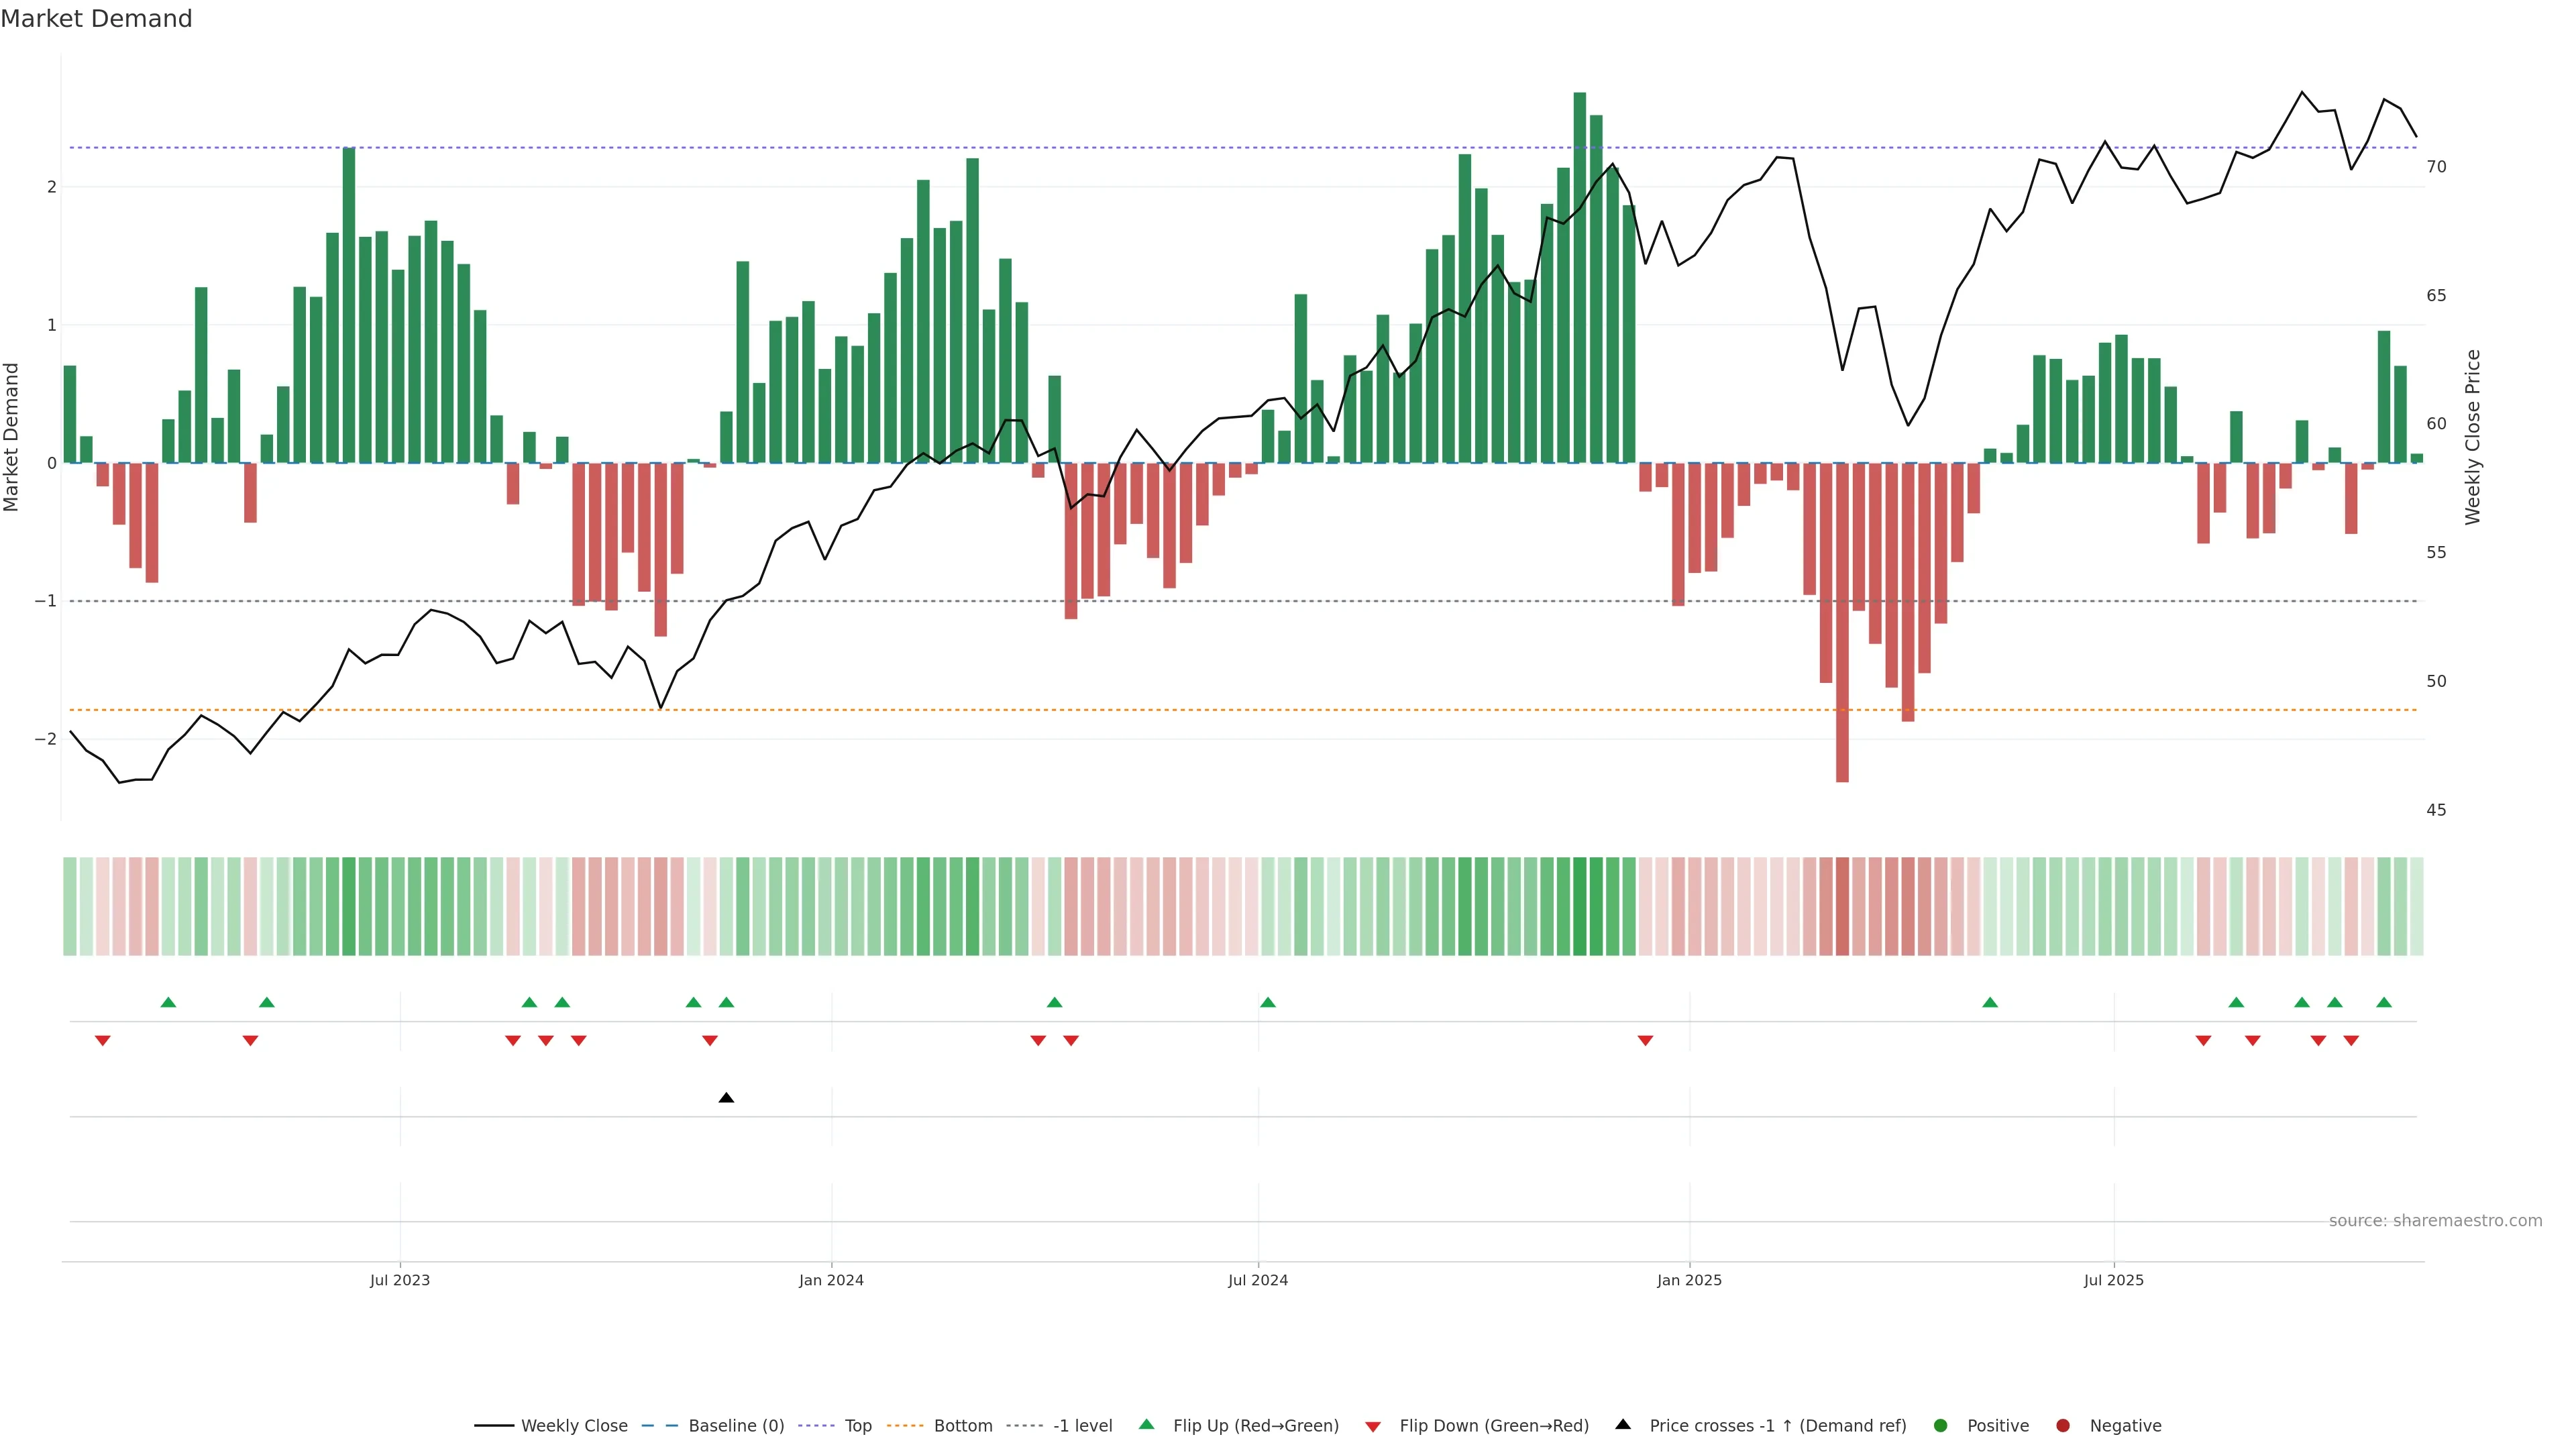Viewport: 2576px width, 1449px height.
Task: Click the Market Demand chart title
Action: (x=96, y=19)
